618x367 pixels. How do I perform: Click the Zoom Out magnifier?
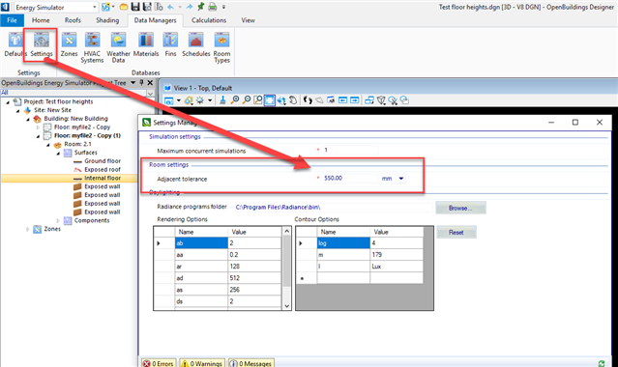click(x=247, y=100)
